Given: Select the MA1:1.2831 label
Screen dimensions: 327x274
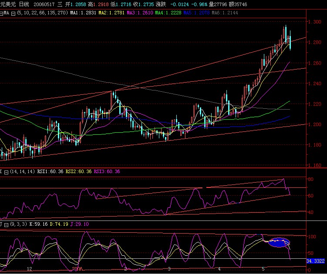Looking at the screenshot, I should pyautogui.click(x=83, y=13).
